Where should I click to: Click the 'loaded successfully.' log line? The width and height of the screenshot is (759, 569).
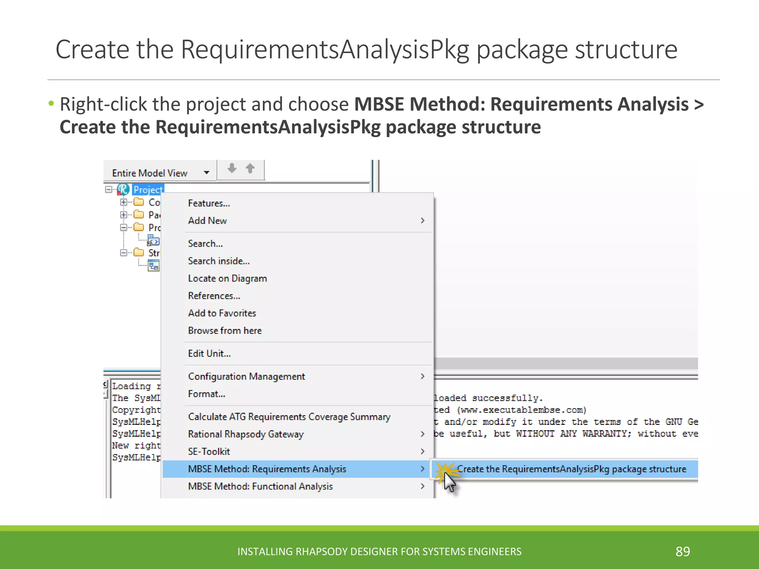click(488, 398)
